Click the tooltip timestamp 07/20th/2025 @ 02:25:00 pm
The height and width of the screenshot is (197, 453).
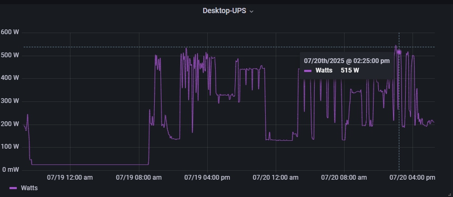tap(347, 61)
